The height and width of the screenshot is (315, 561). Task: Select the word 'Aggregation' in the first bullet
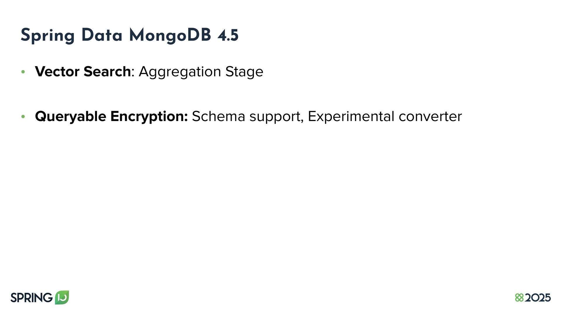tap(180, 72)
